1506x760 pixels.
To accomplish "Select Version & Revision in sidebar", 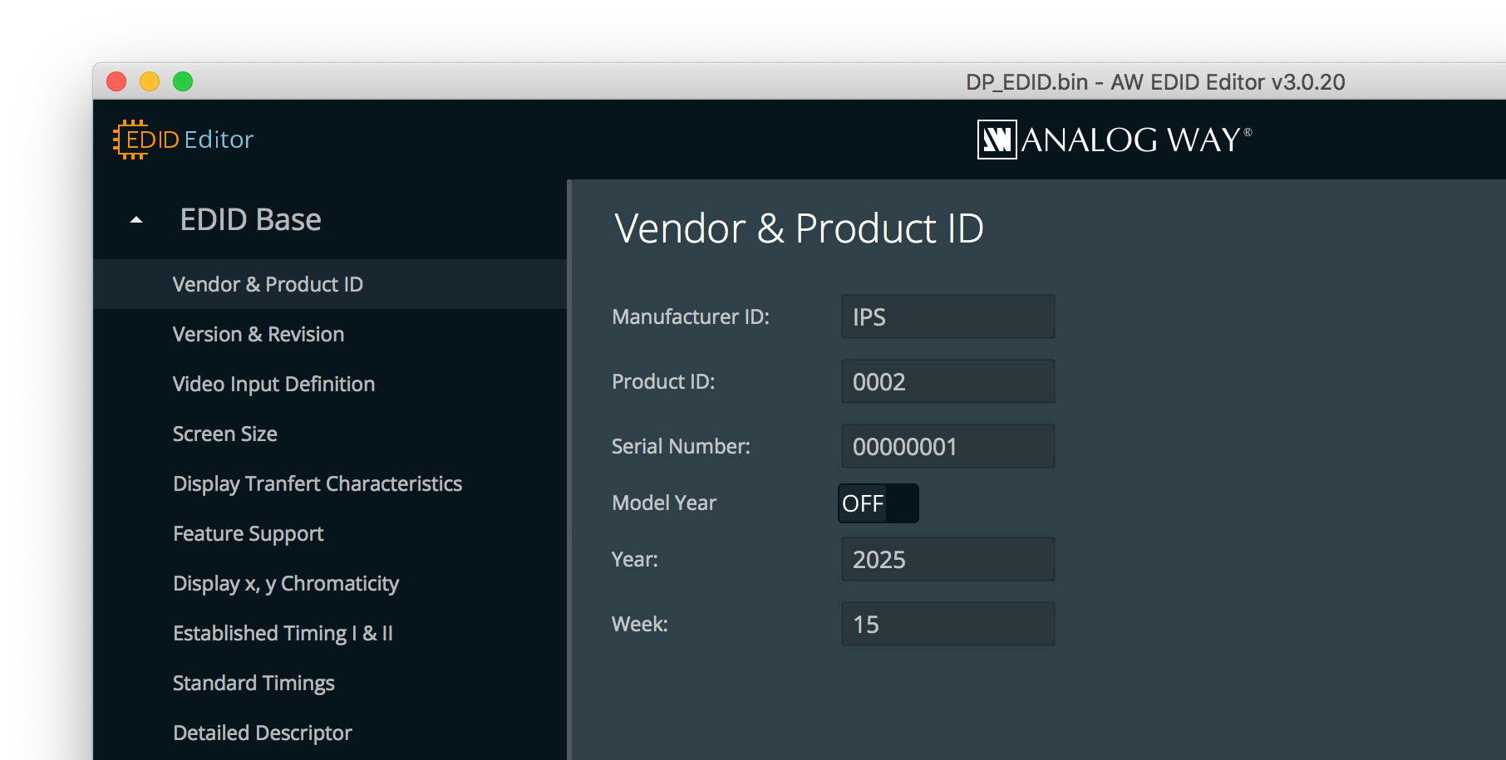I will tap(258, 334).
